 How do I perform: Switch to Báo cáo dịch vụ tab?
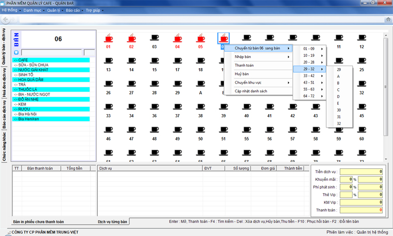(4, 115)
